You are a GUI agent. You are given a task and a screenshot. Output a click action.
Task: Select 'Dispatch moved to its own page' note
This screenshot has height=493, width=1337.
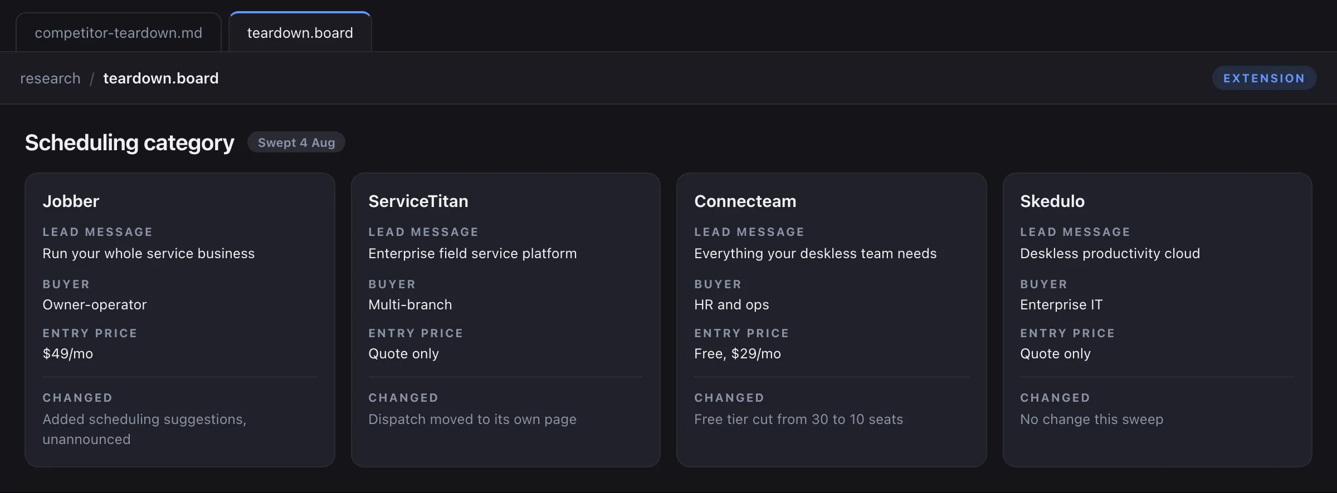point(472,420)
